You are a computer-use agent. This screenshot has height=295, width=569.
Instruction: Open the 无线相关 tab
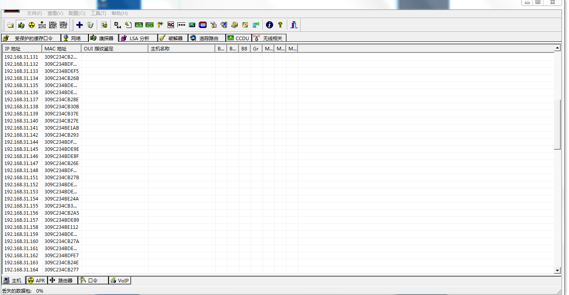point(269,38)
